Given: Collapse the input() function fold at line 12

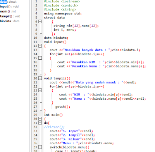Looking at the screenshot, I should click(40, 46).
